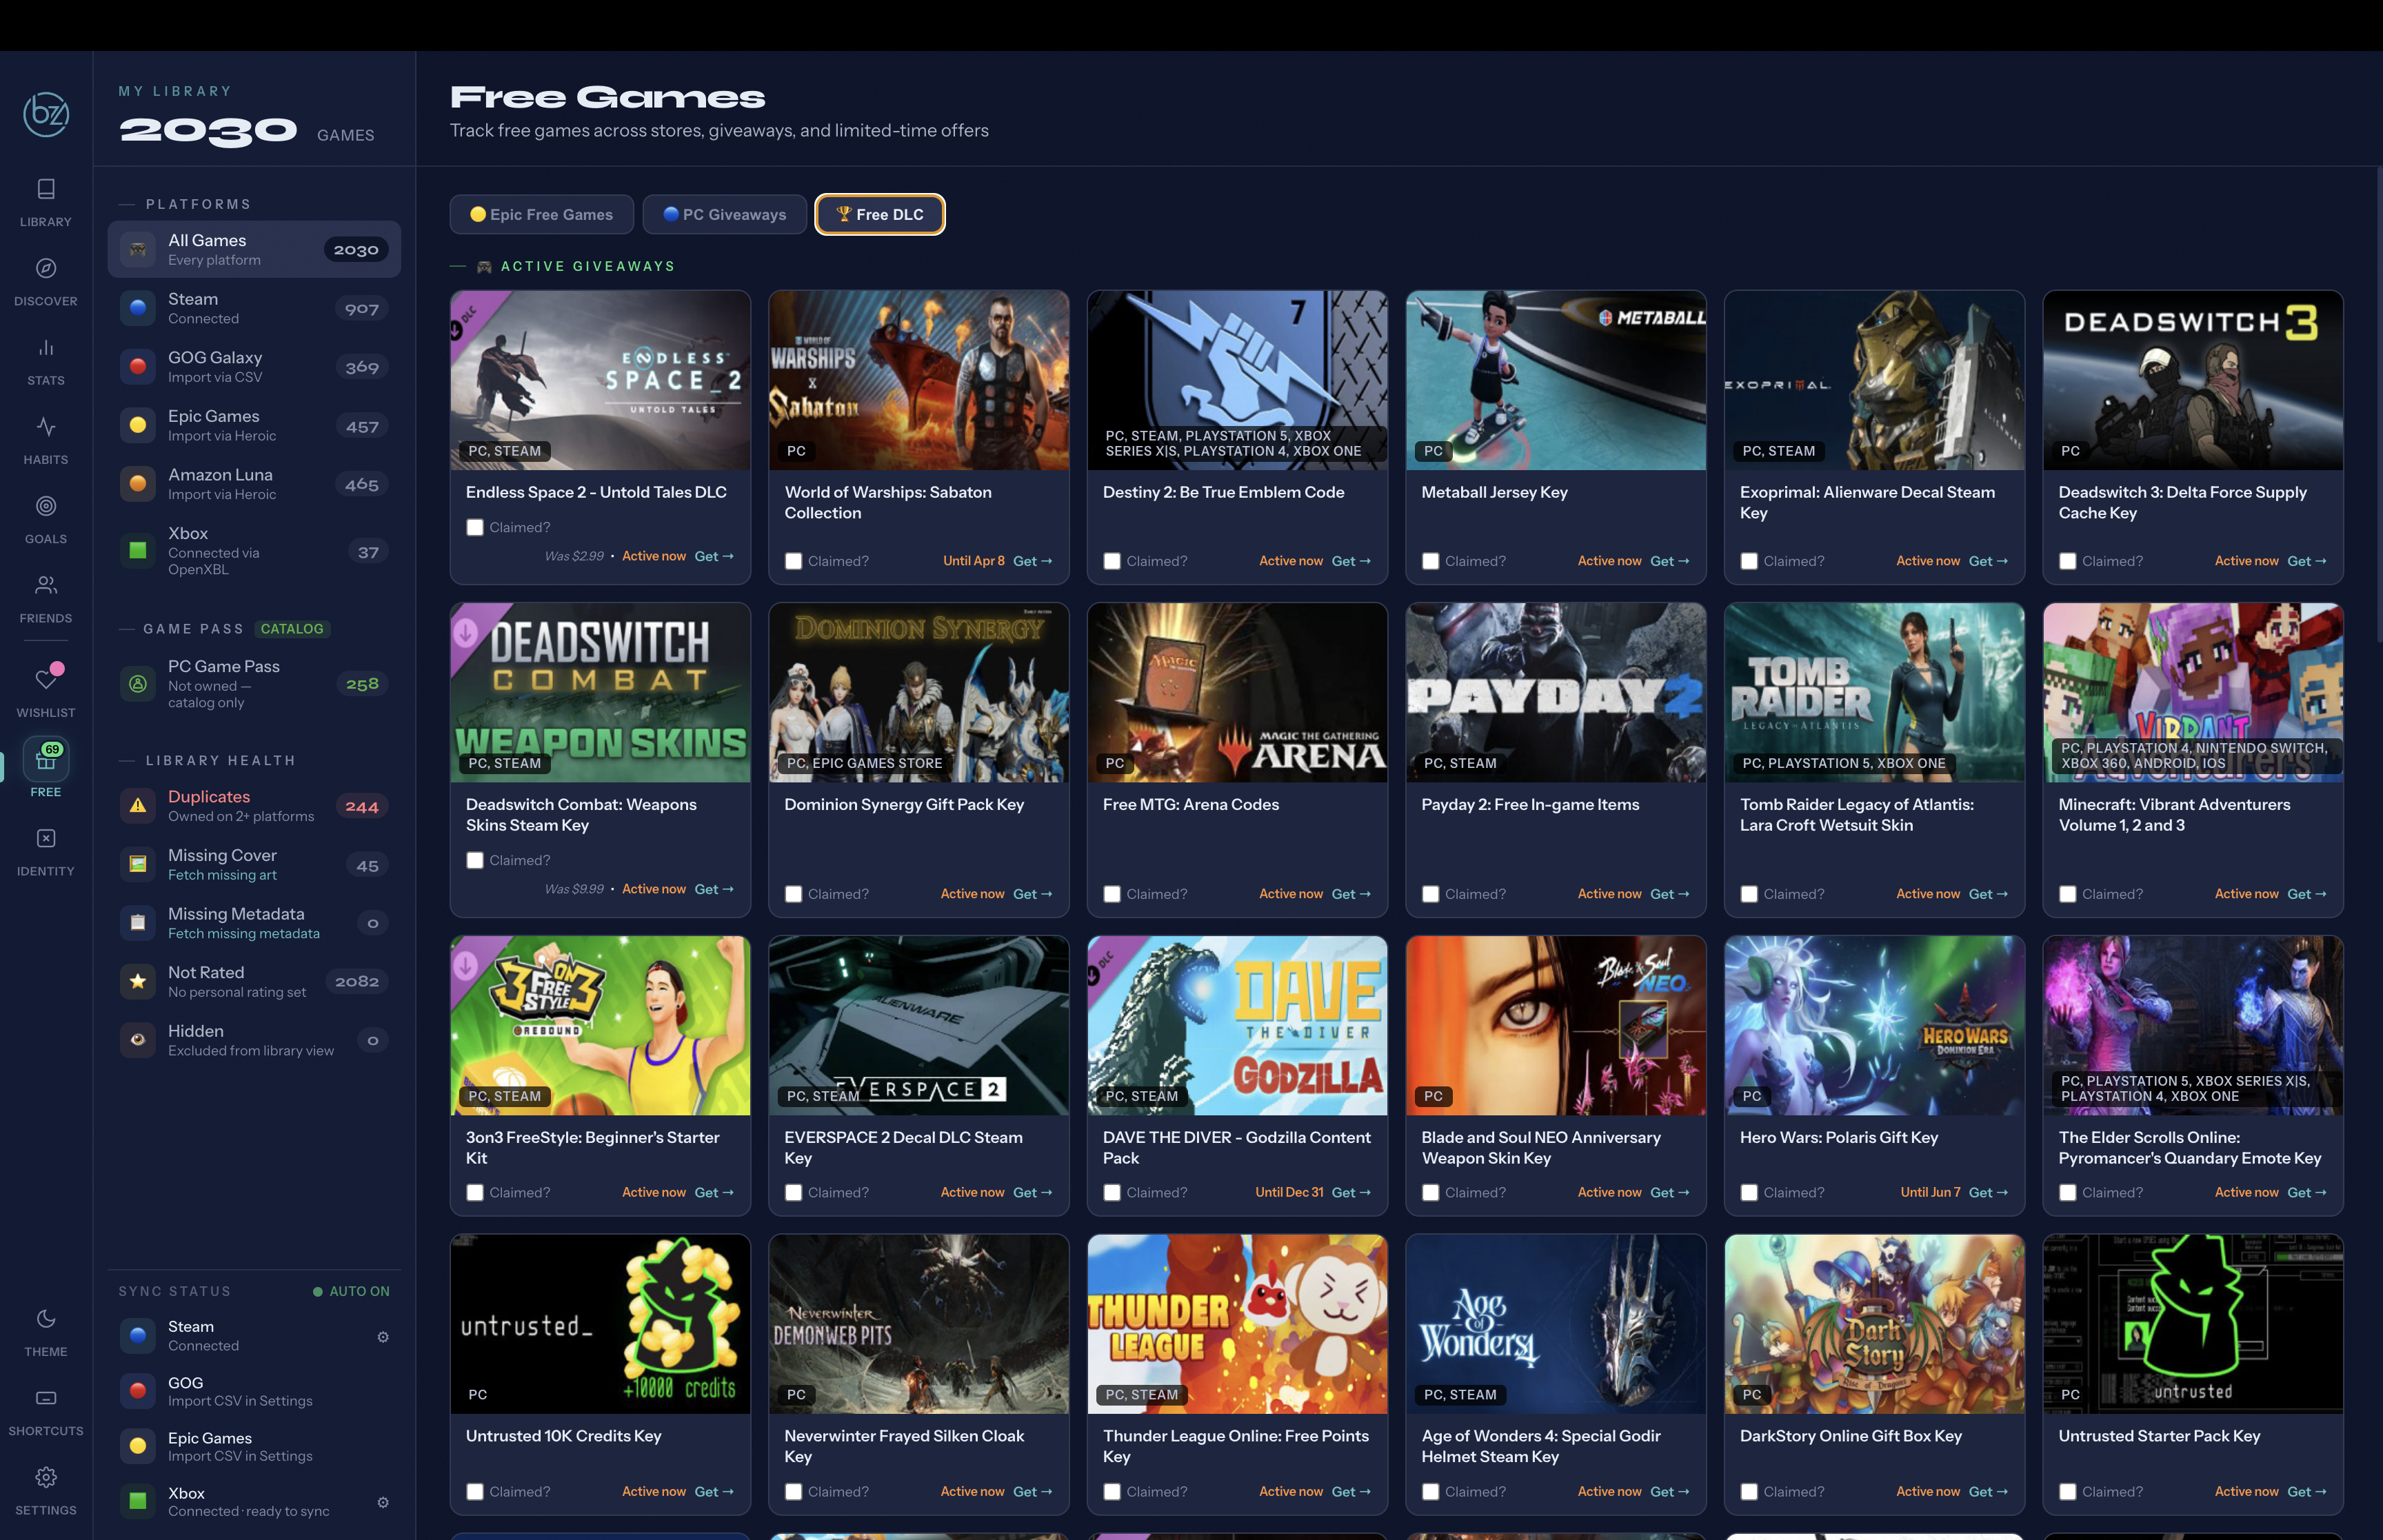Click Get link for Elder Scrolls Online Emote
The height and width of the screenshot is (1540, 2383).
tap(2306, 1193)
